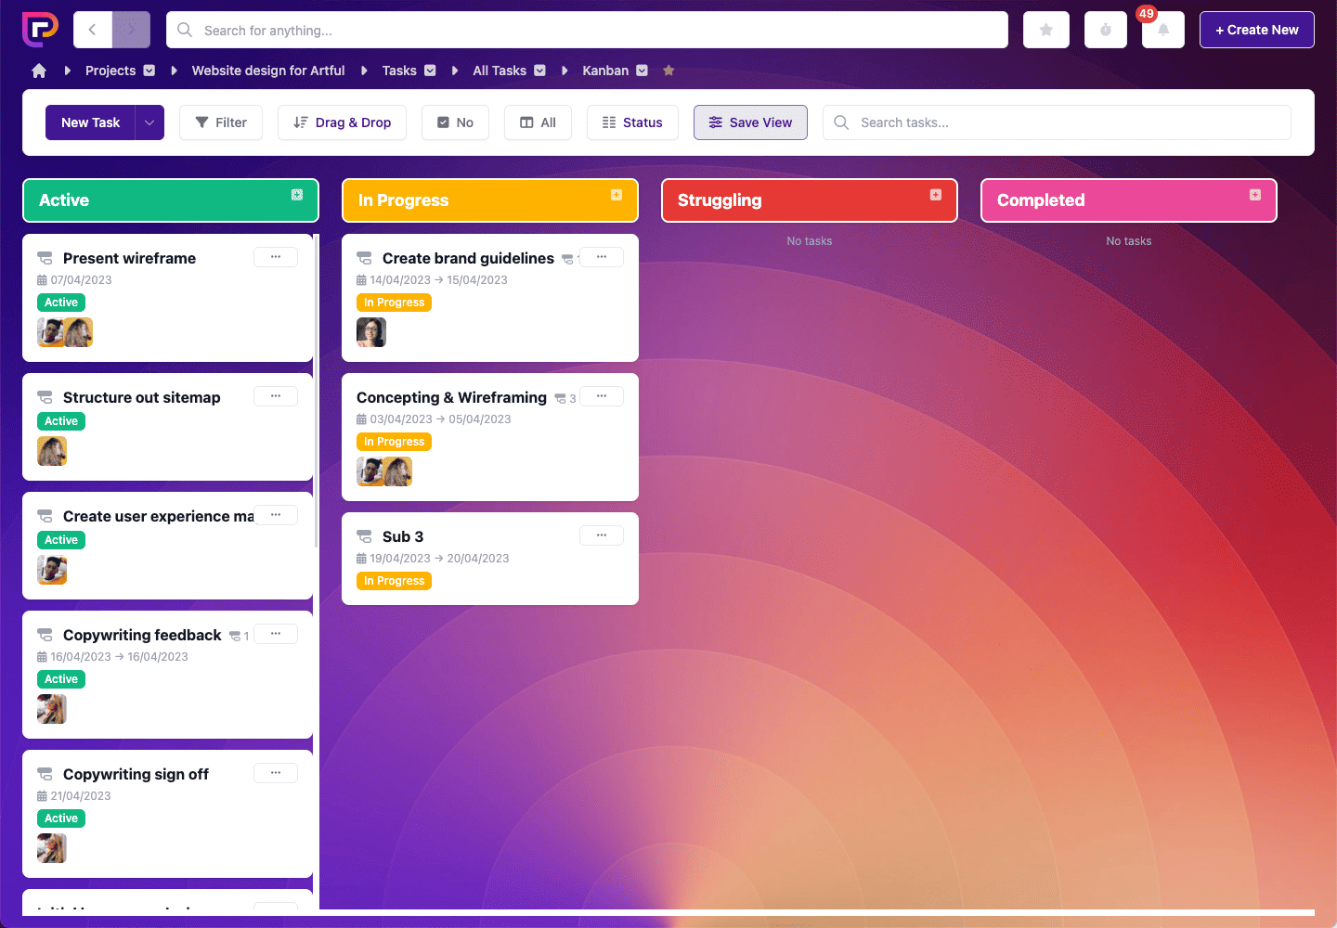The width and height of the screenshot is (1337, 928).
Task: Add a task to the Active column
Action: (x=297, y=195)
